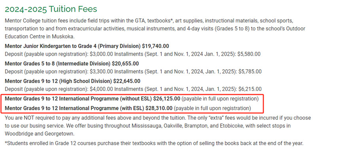Click the $28,310.00 tuition amount
The width and height of the screenshot is (342, 153).
[159, 108]
